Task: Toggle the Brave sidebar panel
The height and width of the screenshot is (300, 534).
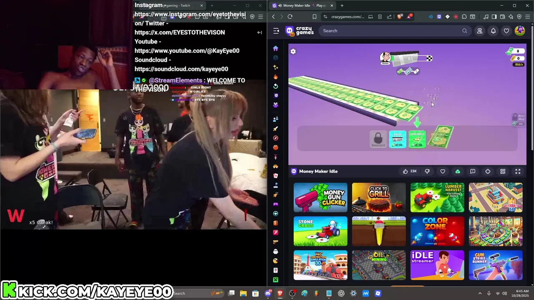Action: (x=494, y=17)
